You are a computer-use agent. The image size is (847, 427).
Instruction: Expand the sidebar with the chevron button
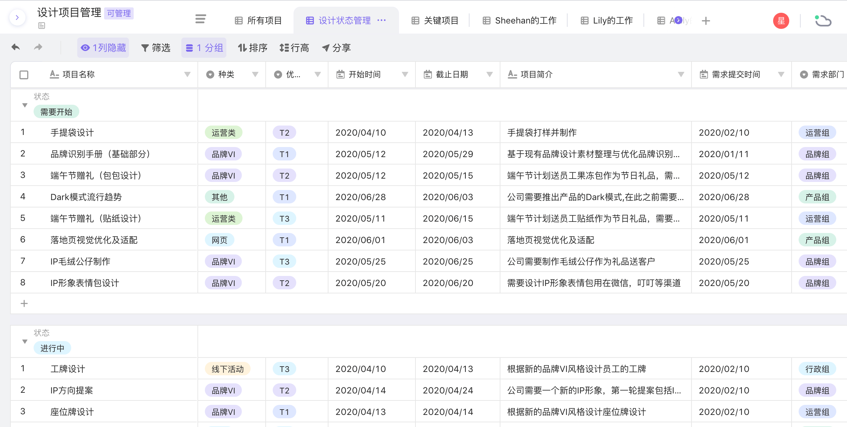17,17
